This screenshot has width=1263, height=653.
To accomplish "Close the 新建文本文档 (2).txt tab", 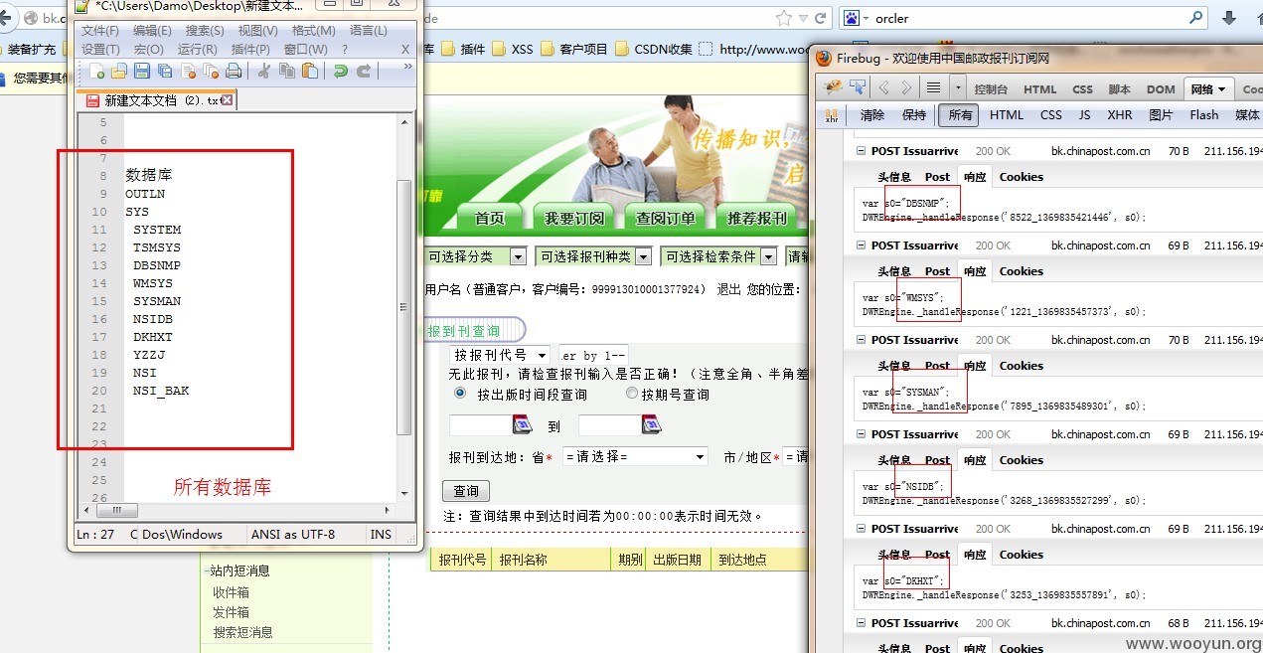I will click(x=228, y=100).
